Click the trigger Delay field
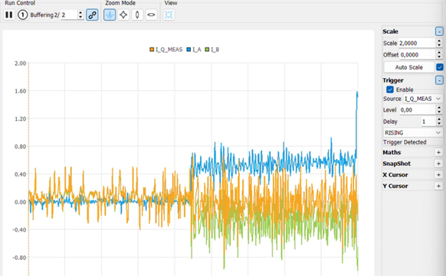This screenshot has width=446, height=276. (x=428, y=122)
